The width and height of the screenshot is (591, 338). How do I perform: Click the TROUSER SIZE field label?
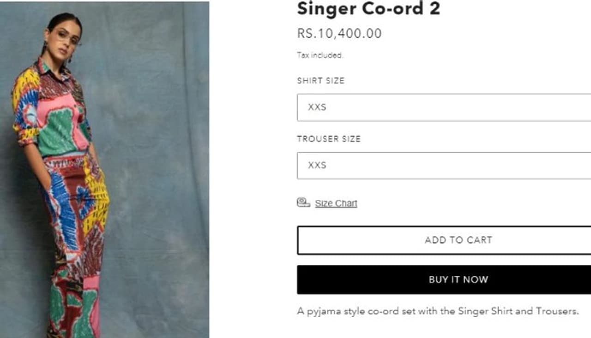point(329,139)
